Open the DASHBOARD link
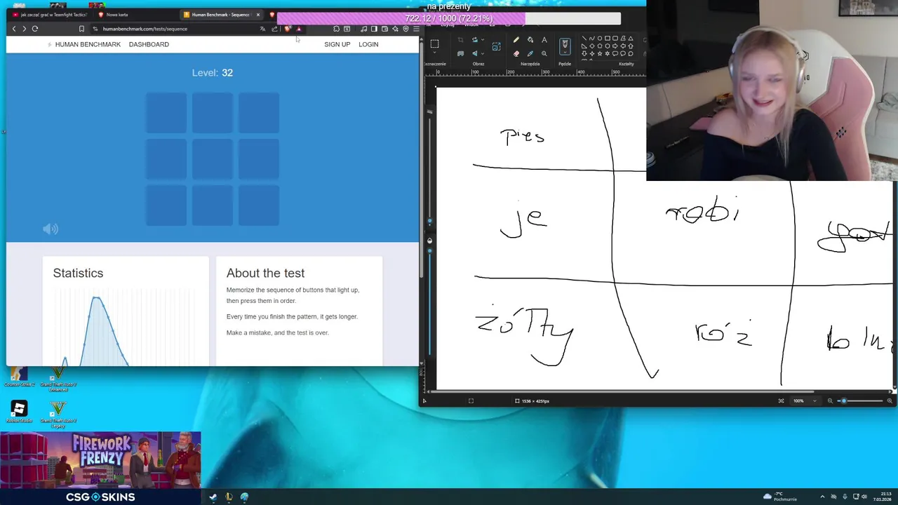 [149, 44]
